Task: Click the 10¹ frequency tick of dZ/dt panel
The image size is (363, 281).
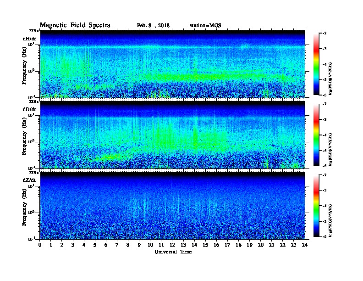Action: [x=31, y=186]
